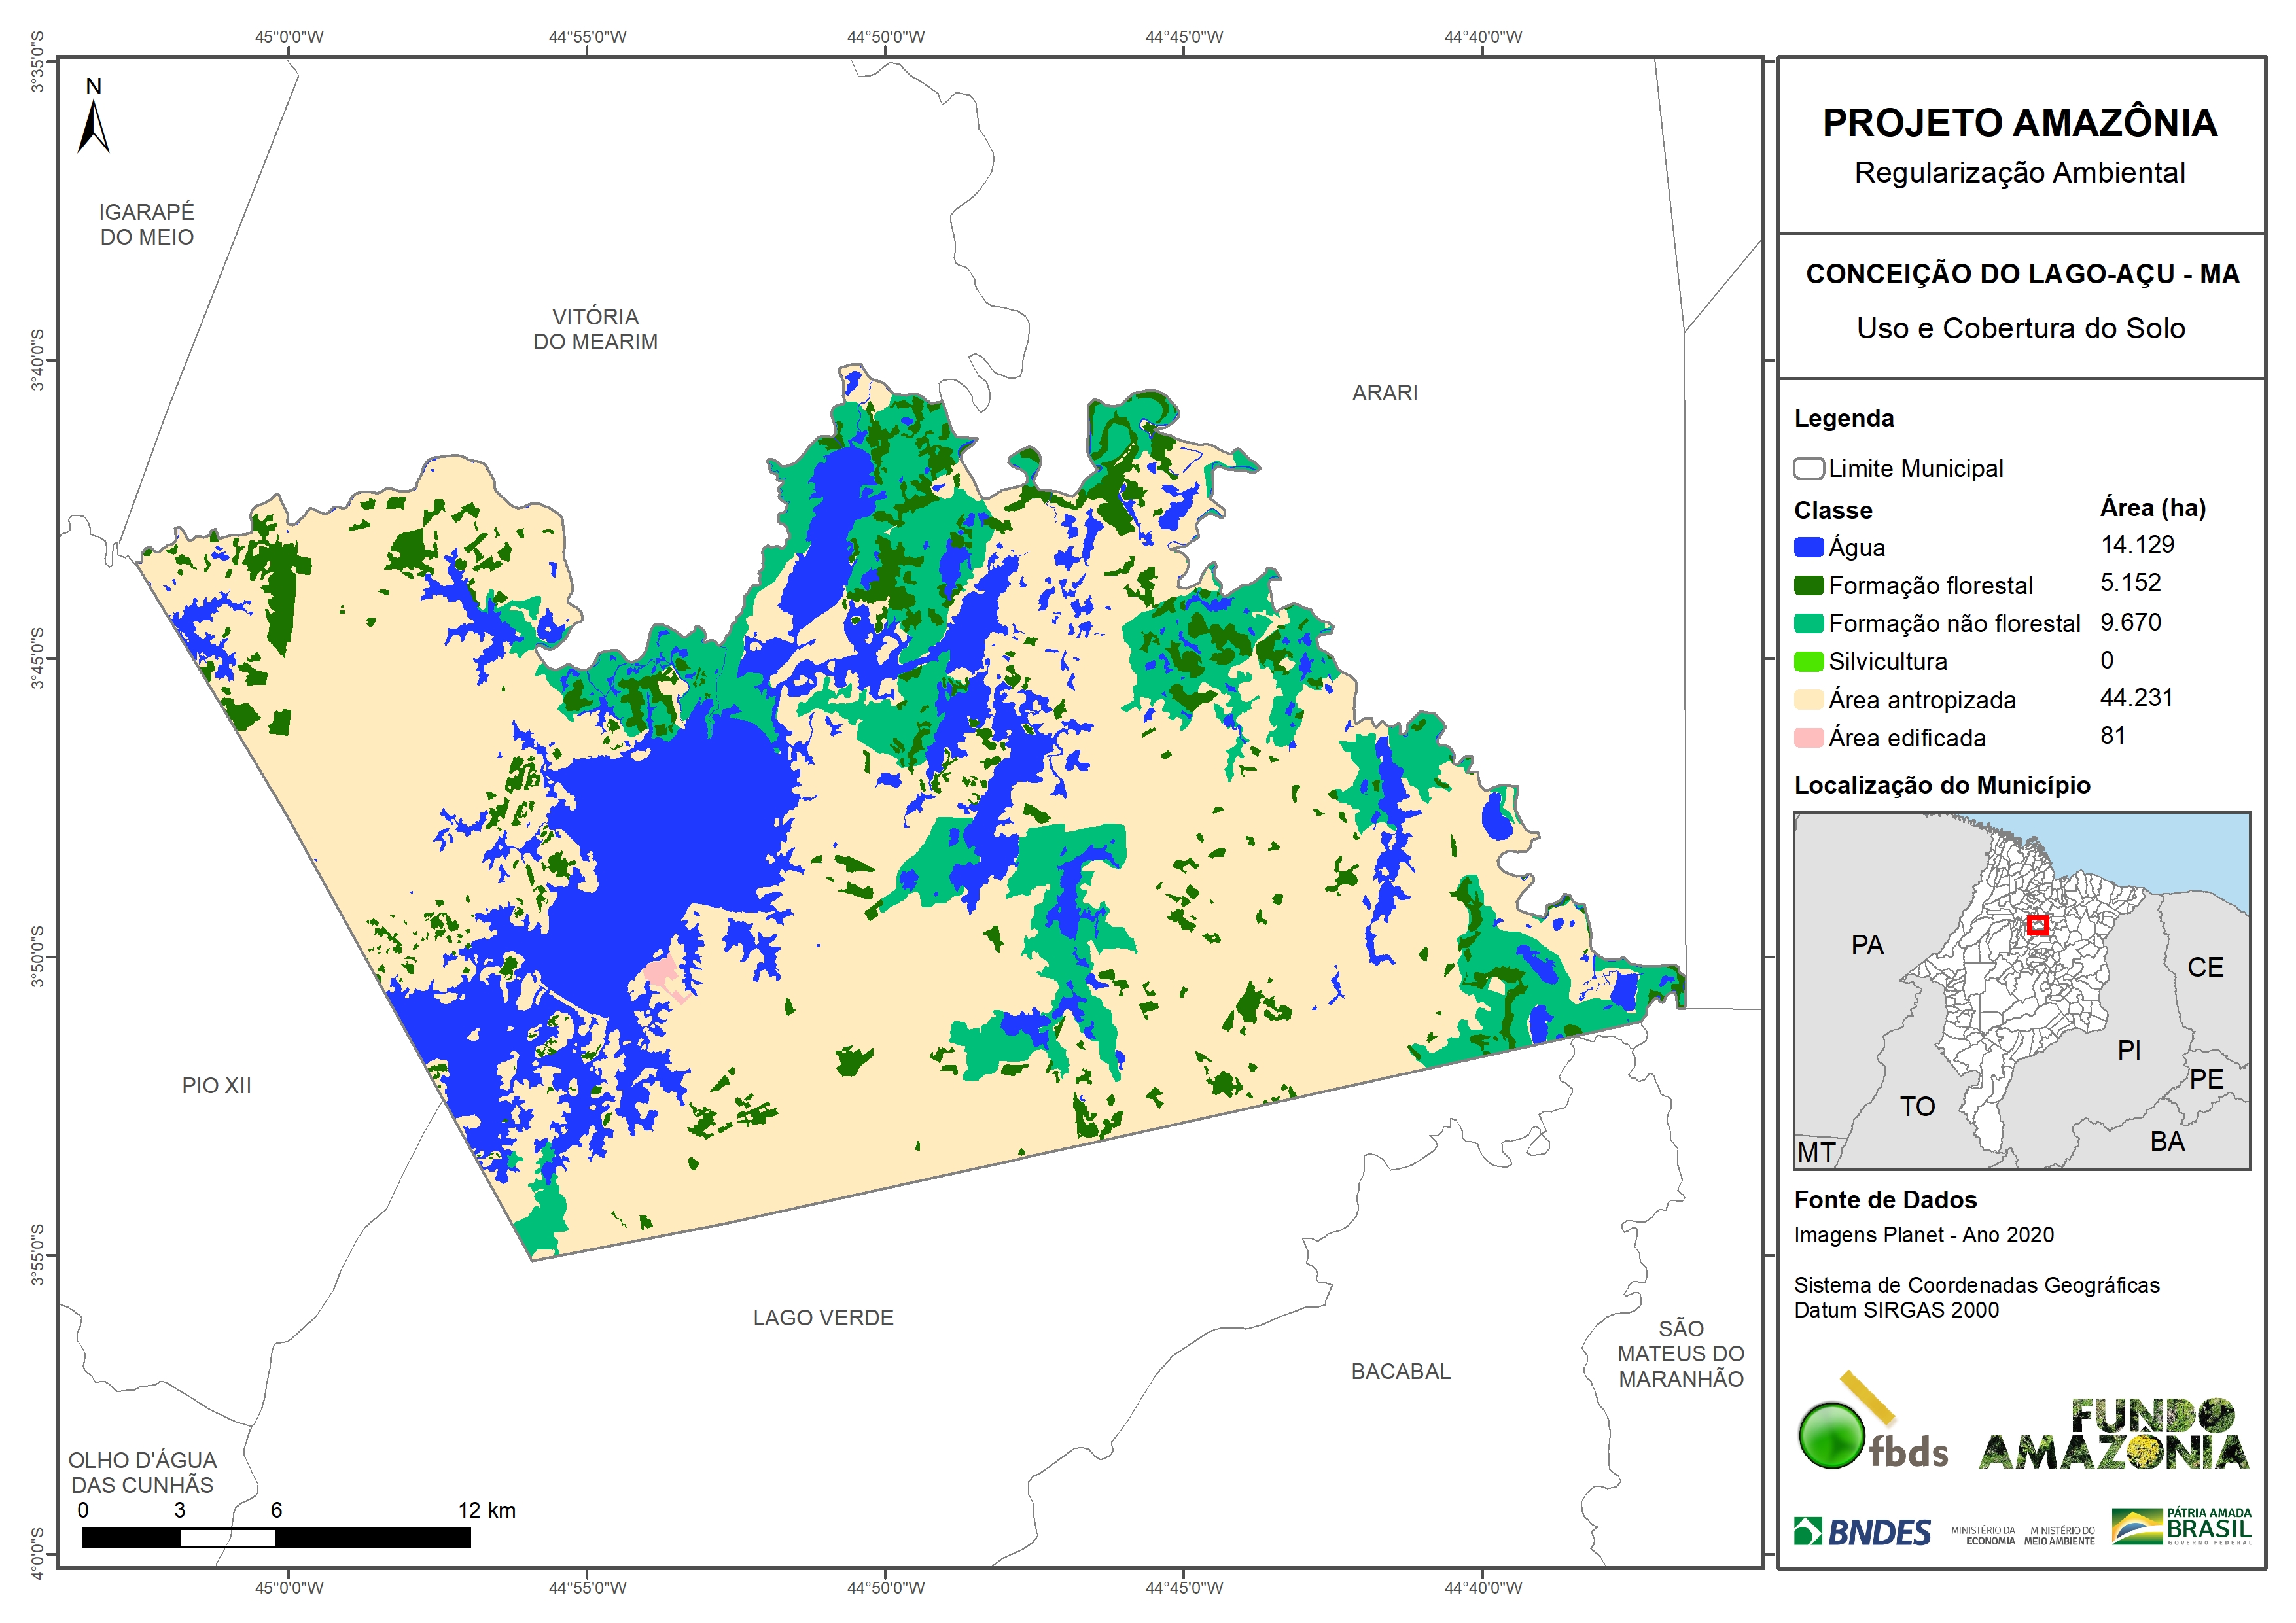Image resolution: width=2296 pixels, height=1623 pixels.
Task: Click the Formação não florestal swatch
Action: [x=1808, y=623]
